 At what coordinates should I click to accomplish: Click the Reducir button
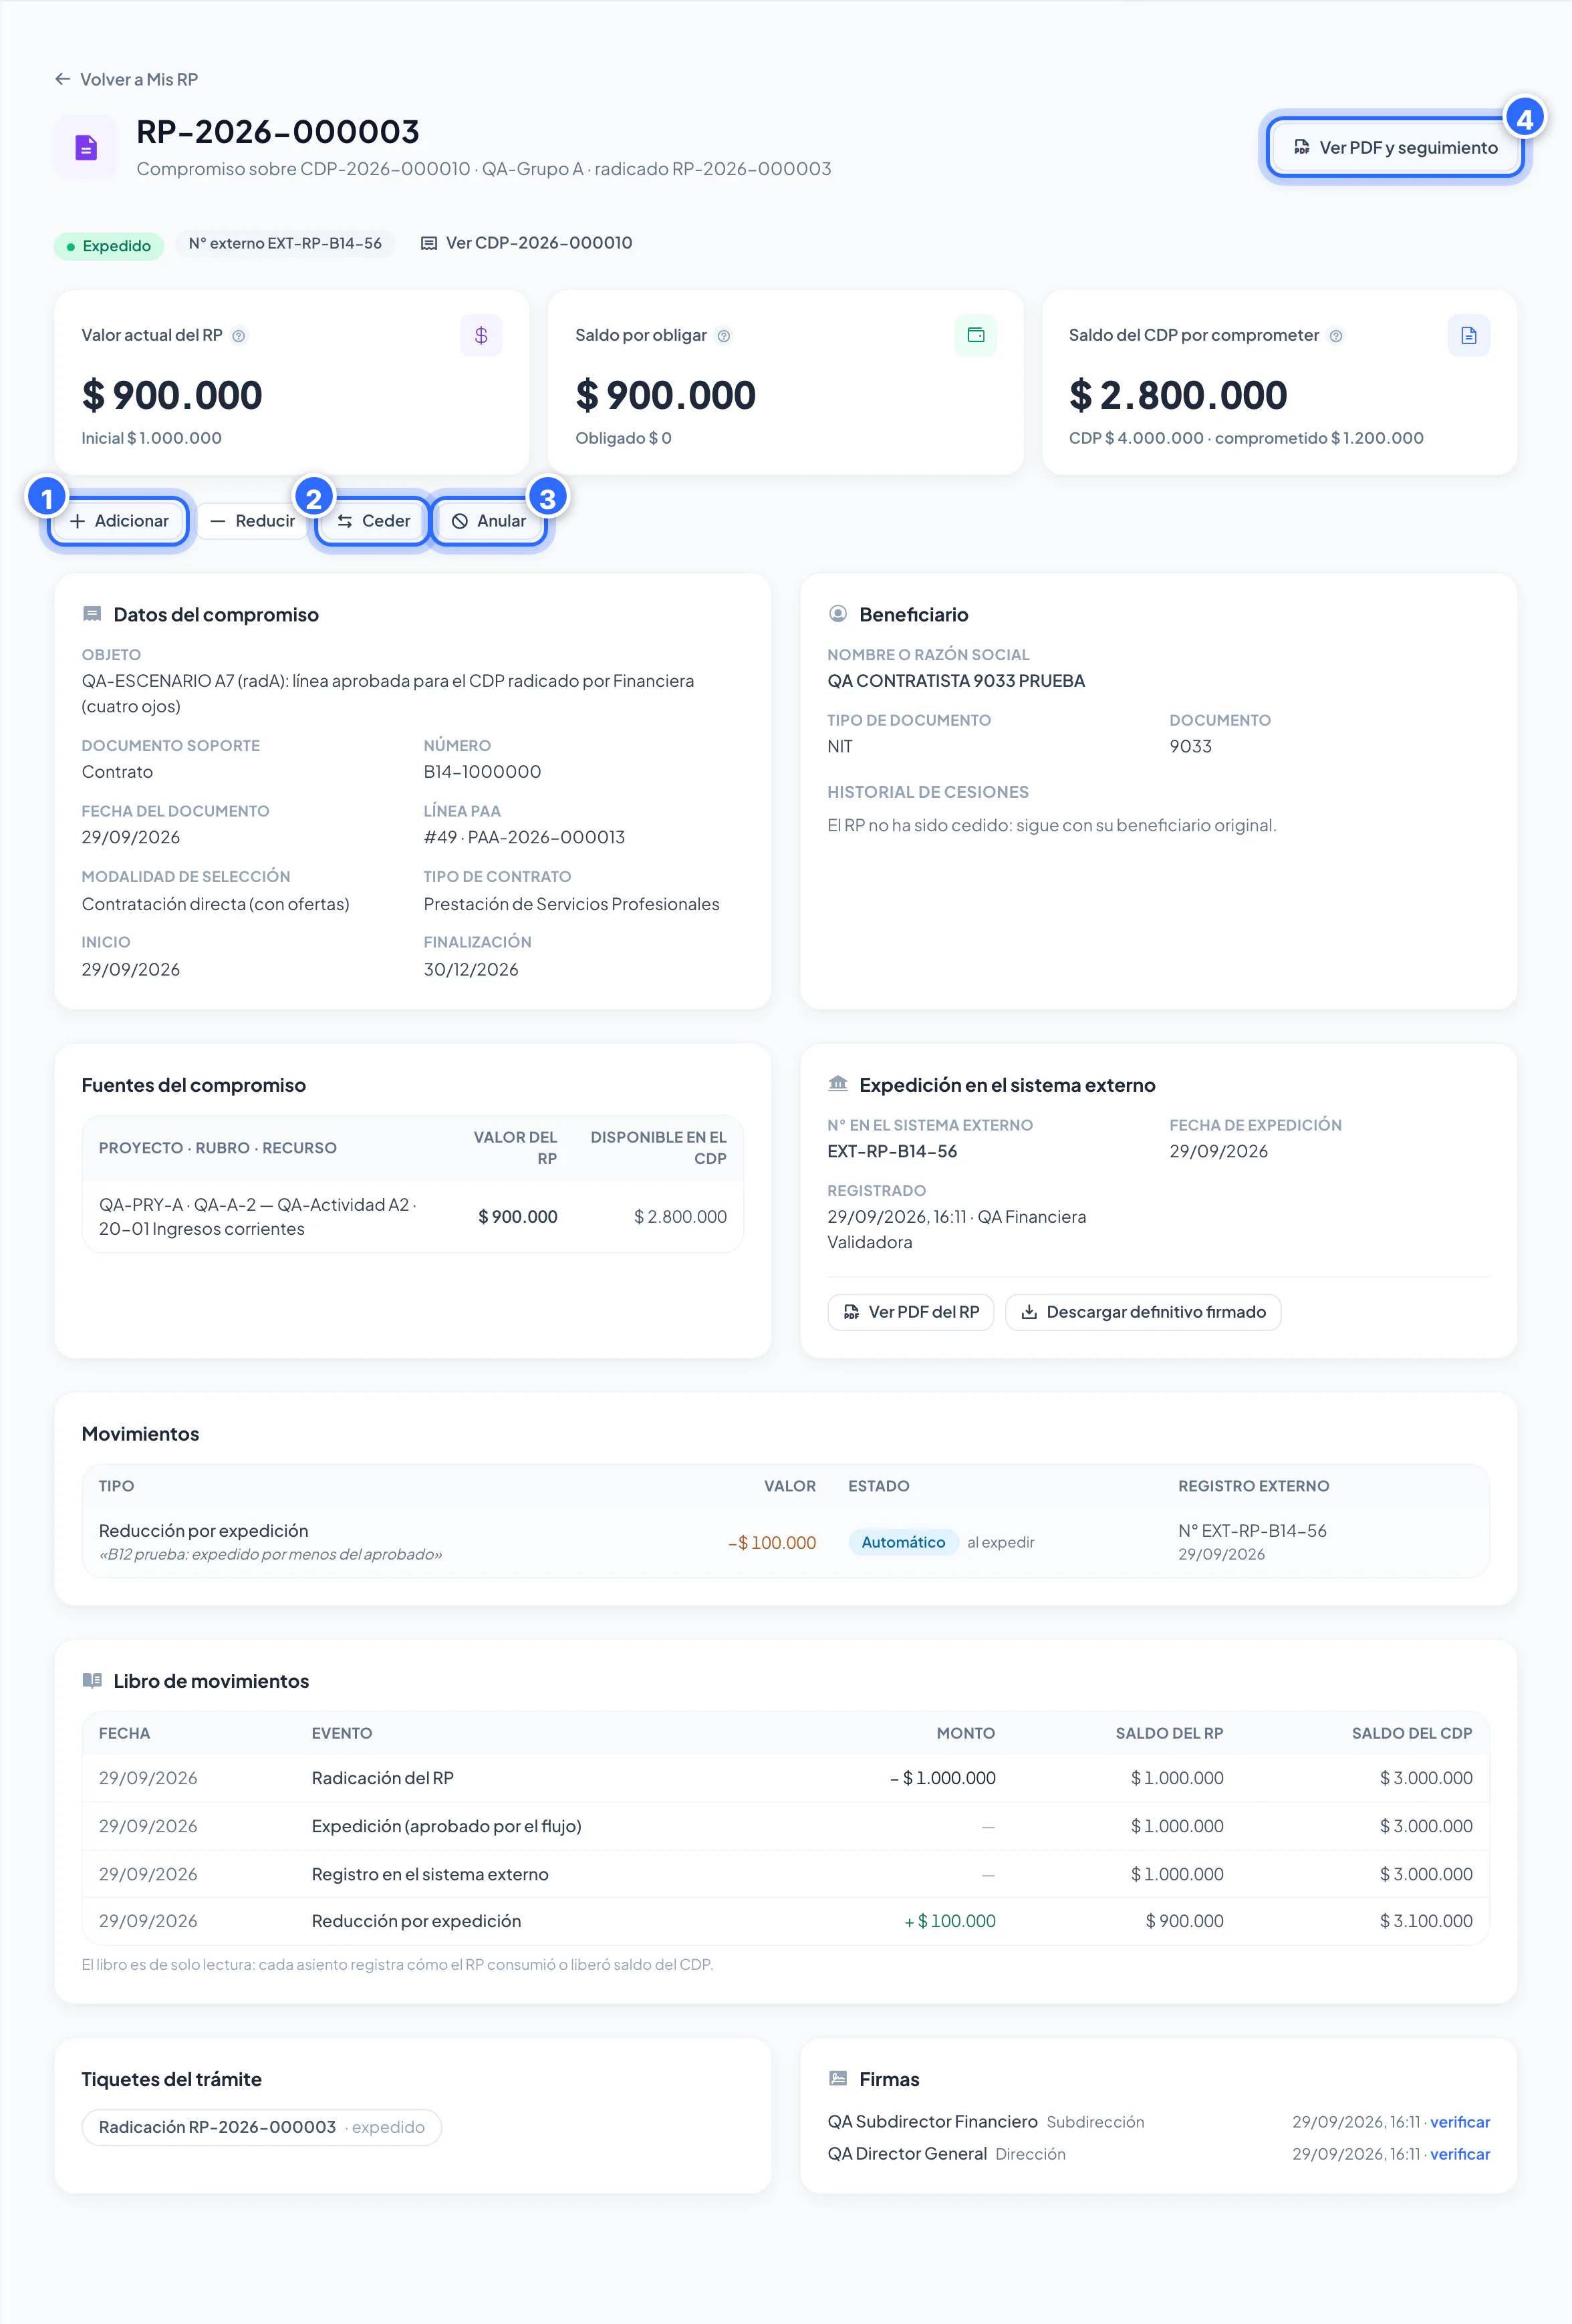coord(252,521)
